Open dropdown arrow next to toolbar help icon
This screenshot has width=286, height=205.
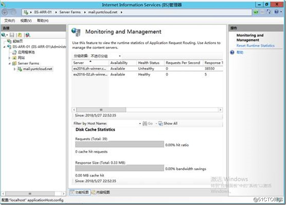point(281,12)
